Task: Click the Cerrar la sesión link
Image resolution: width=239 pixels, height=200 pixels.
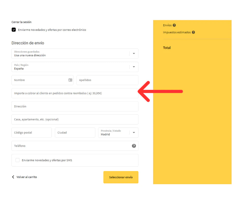Action: [x=21, y=22]
